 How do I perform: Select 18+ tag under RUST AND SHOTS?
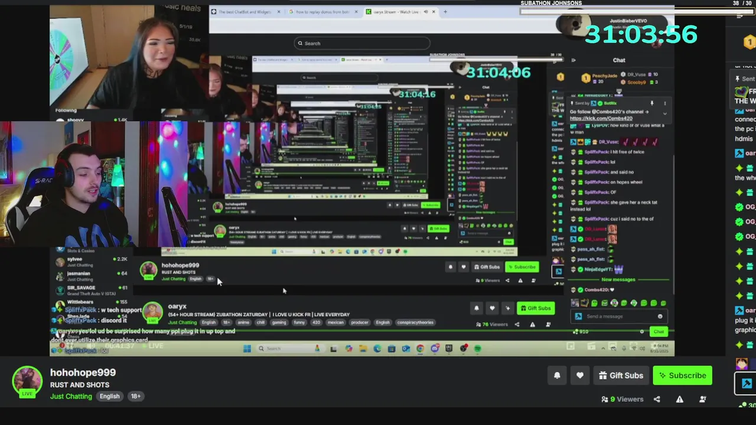[136, 396]
